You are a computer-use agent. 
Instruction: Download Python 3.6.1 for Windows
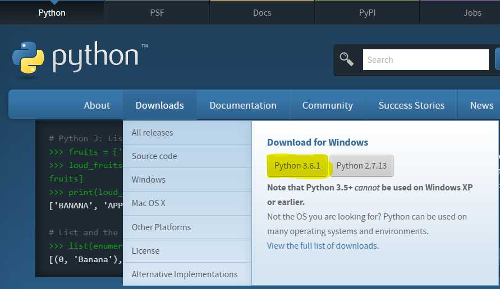click(x=297, y=166)
